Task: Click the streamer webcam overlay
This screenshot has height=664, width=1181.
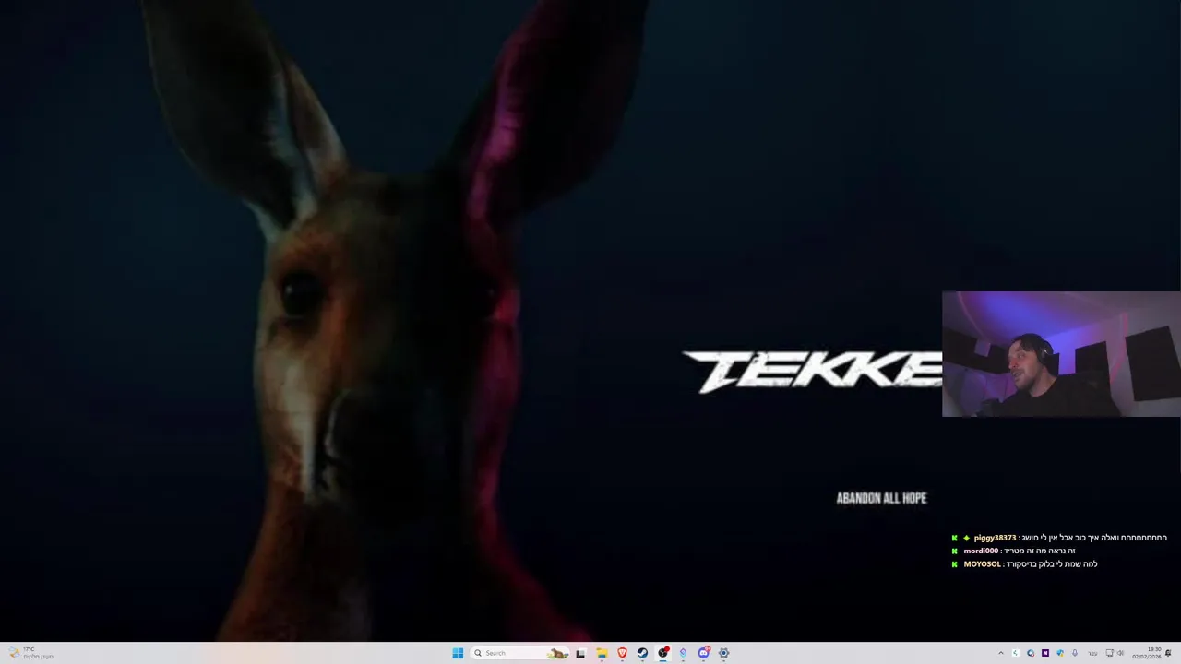Action: click(1061, 354)
